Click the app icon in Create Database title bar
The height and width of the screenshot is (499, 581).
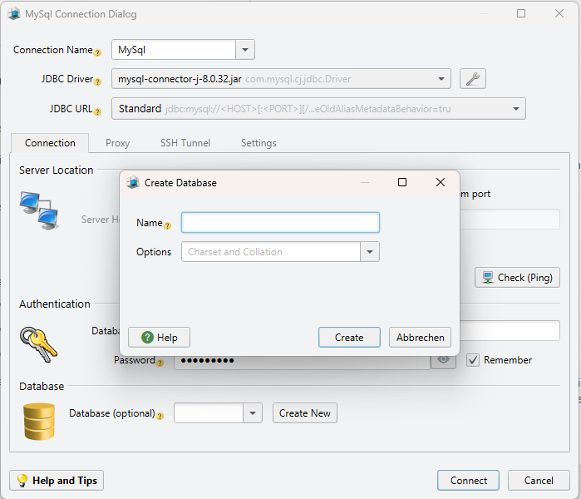pos(133,182)
